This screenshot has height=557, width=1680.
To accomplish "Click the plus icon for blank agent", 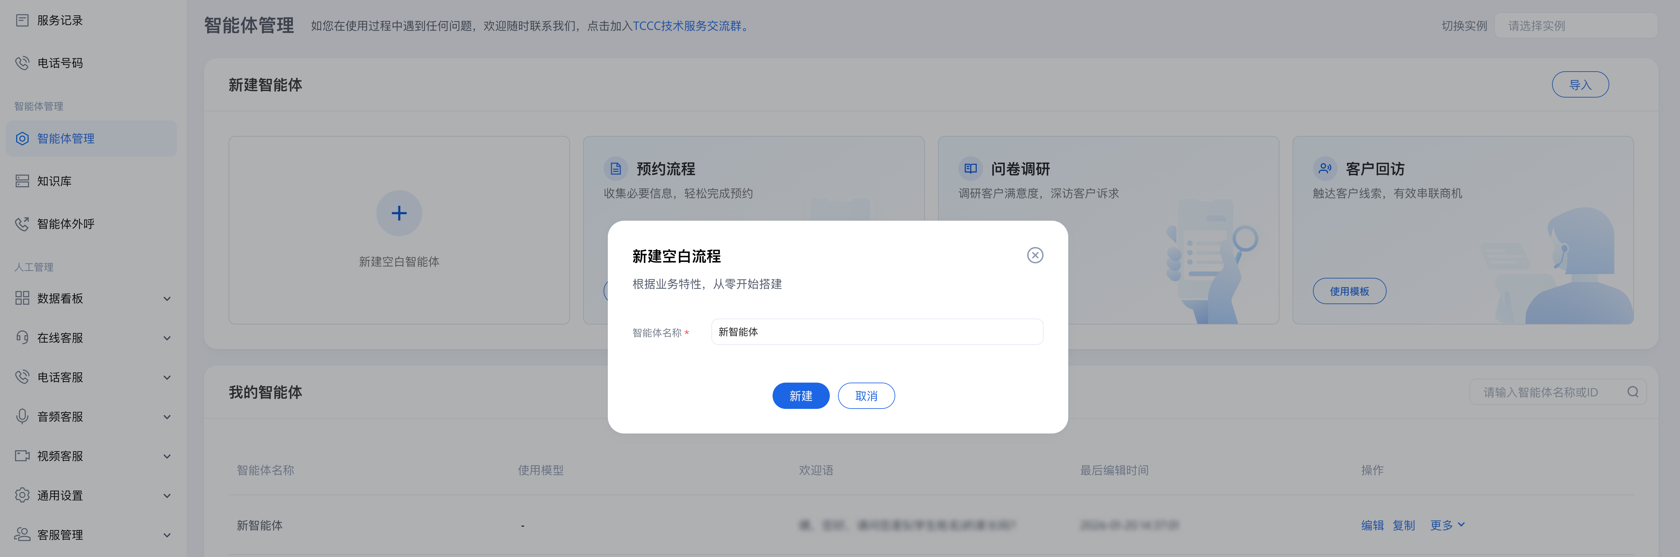I will 399,213.
